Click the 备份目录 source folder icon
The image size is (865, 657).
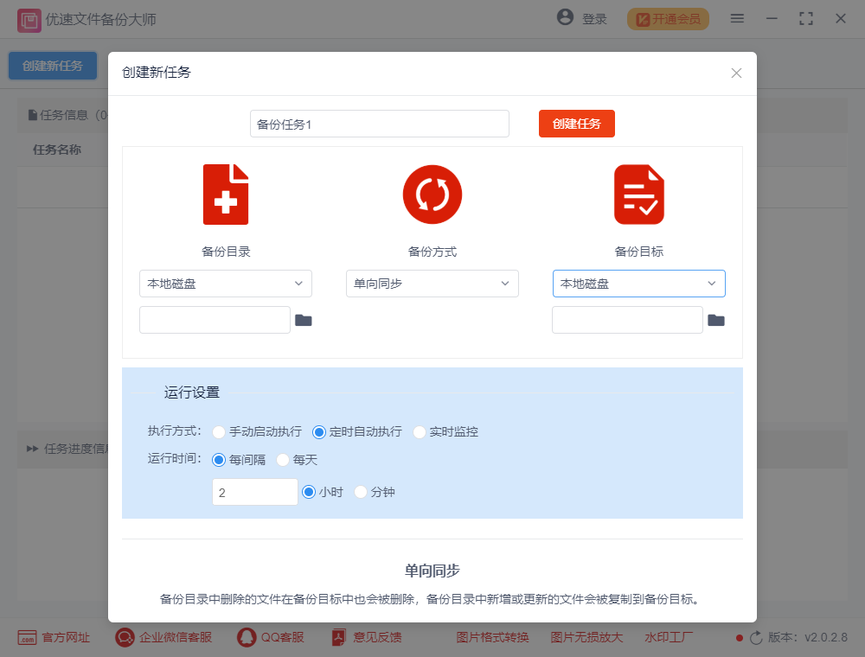tap(226, 194)
